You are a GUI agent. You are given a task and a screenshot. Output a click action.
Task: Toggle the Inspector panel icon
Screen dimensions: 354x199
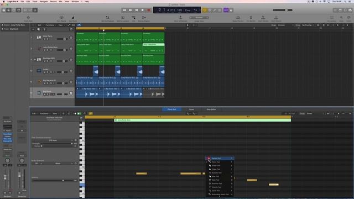(x=9, y=10)
